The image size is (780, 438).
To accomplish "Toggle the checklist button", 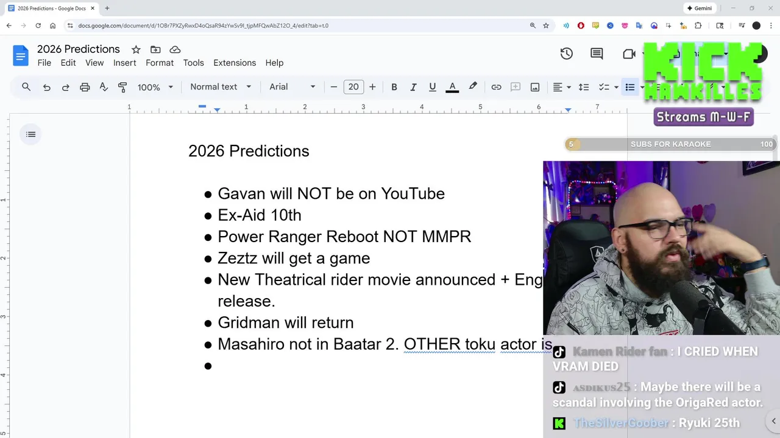I will click(x=604, y=87).
